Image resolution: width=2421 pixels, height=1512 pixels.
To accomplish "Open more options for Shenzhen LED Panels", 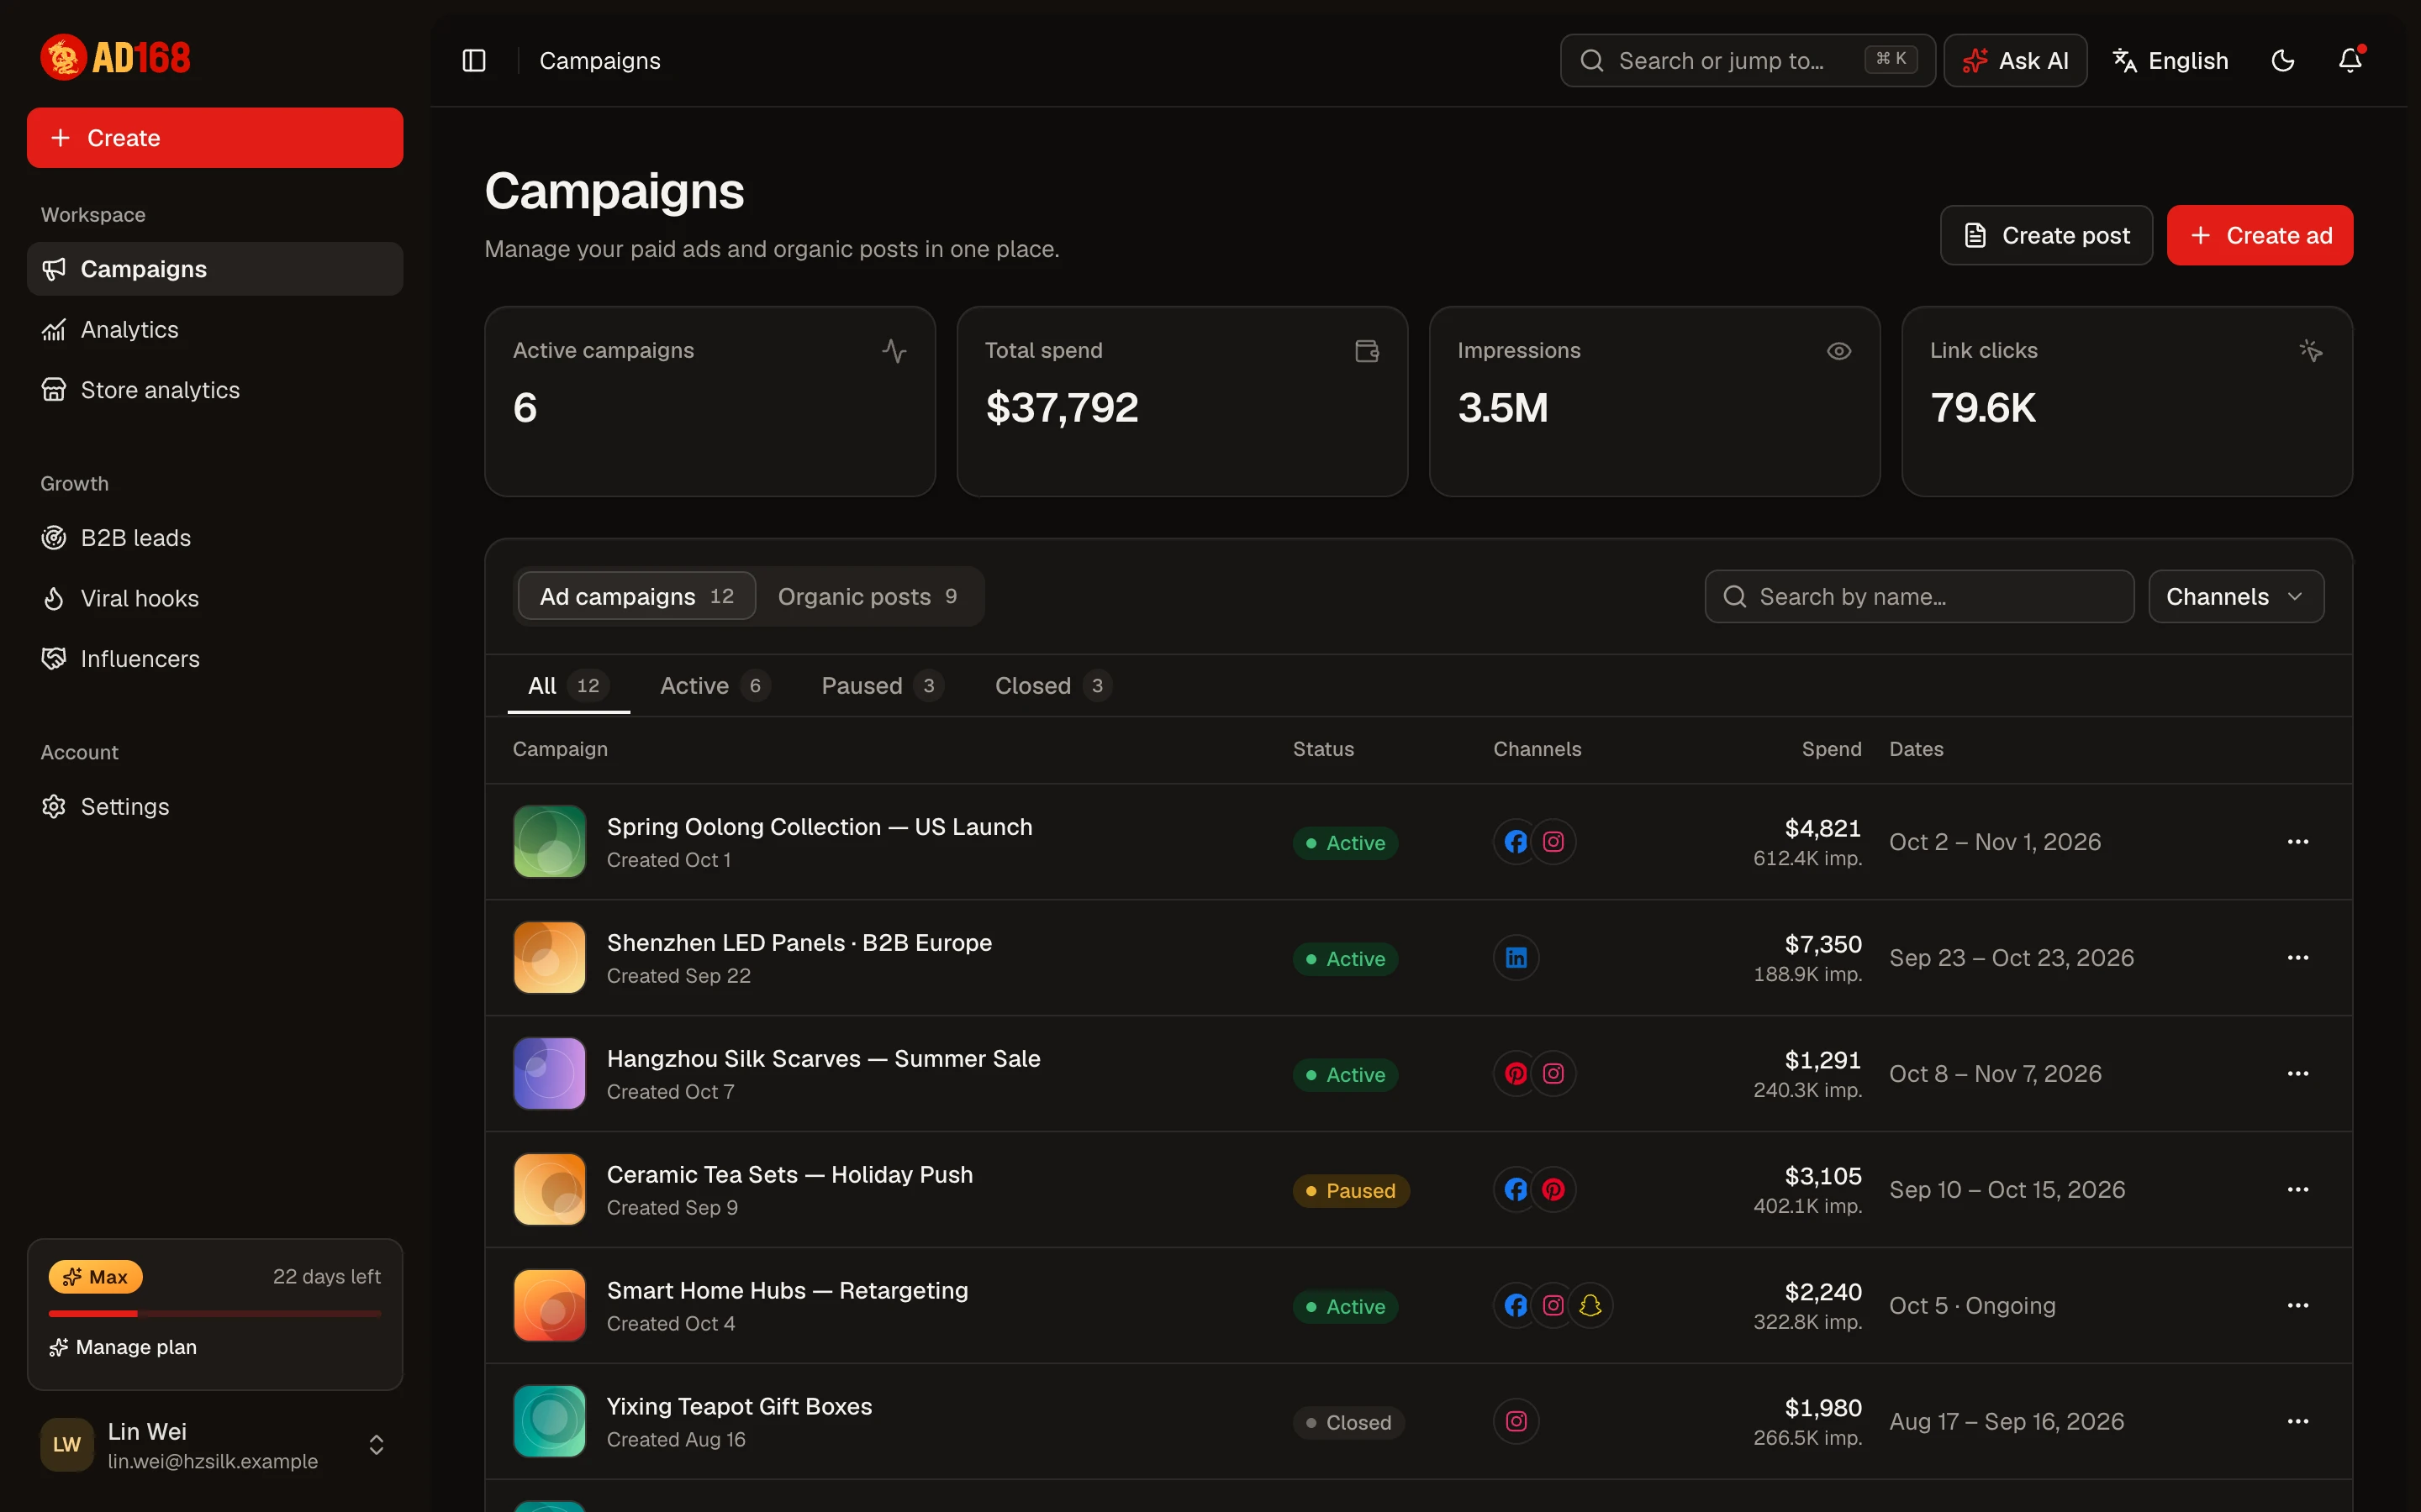I will pyautogui.click(x=2298, y=958).
